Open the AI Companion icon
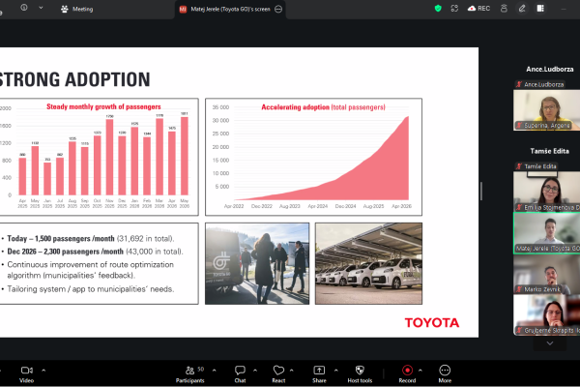This screenshot has height=387, width=580. [504, 8]
